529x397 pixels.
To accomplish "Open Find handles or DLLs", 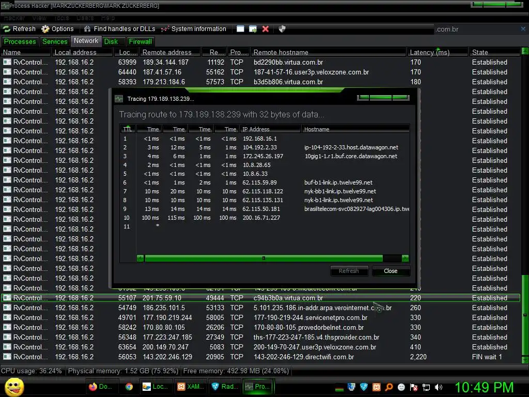I will click(x=119, y=29).
